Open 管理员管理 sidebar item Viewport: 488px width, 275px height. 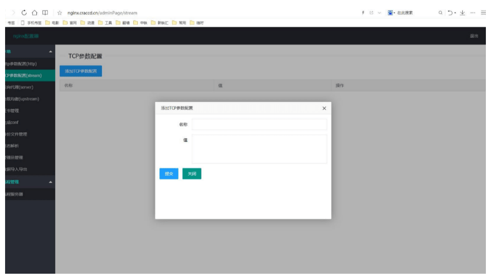click(30, 157)
